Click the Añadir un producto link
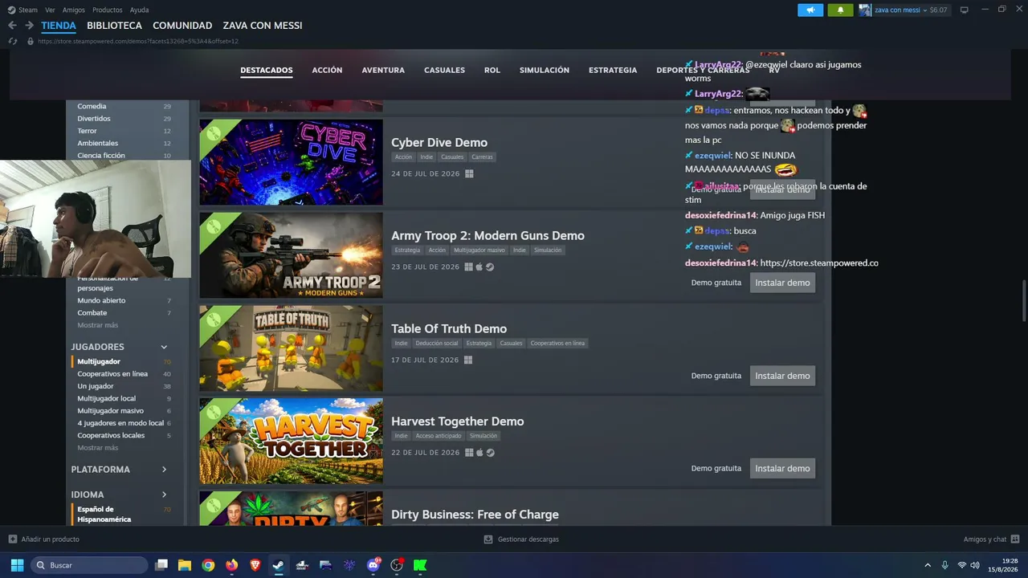1028x578 pixels. [50, 539]
